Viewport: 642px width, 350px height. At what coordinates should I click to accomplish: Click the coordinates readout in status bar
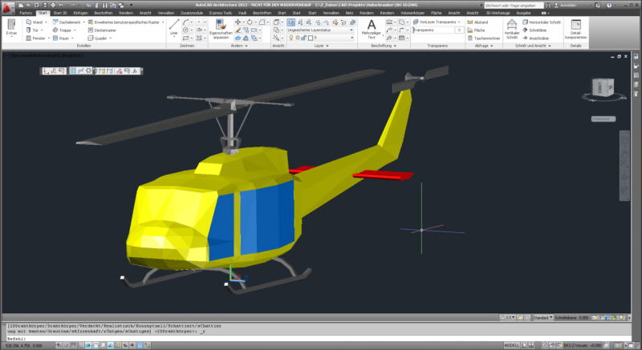[24, 345]
